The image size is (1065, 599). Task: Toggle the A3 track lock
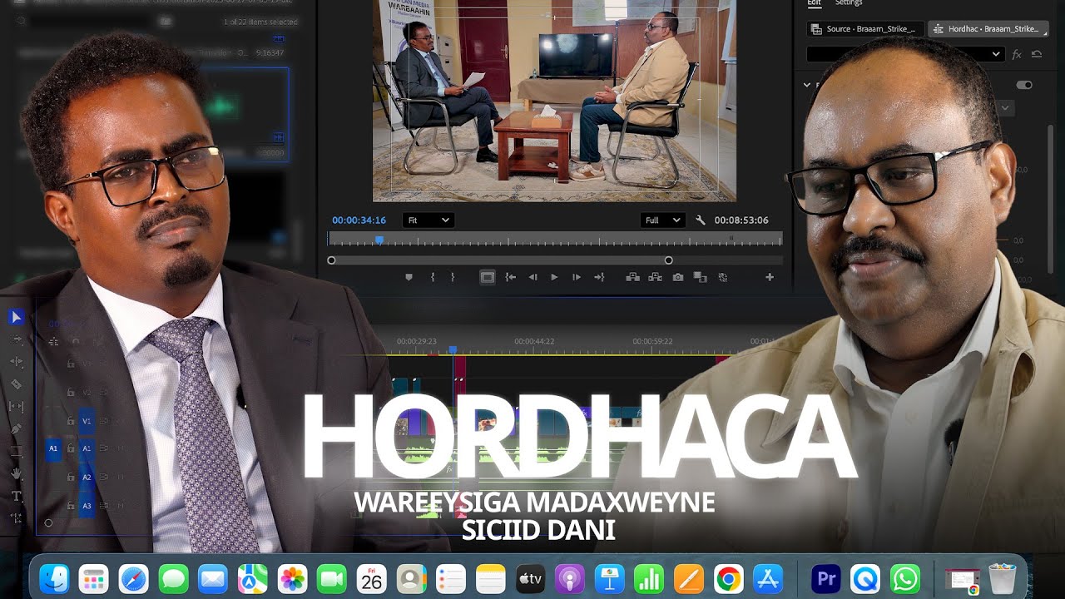pyautogui.click(x=71, y=506)
